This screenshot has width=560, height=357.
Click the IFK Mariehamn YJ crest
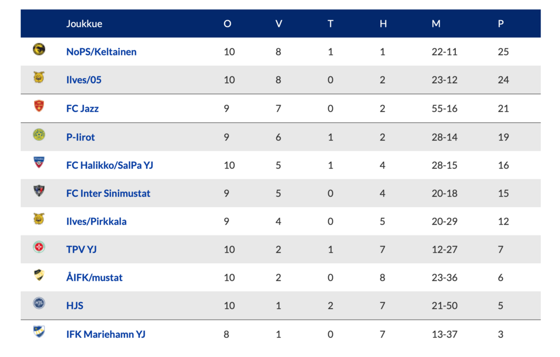pyautogui.click(x=39, y=331)
